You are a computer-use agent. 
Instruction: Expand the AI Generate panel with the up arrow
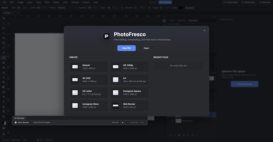coord(123,122)
